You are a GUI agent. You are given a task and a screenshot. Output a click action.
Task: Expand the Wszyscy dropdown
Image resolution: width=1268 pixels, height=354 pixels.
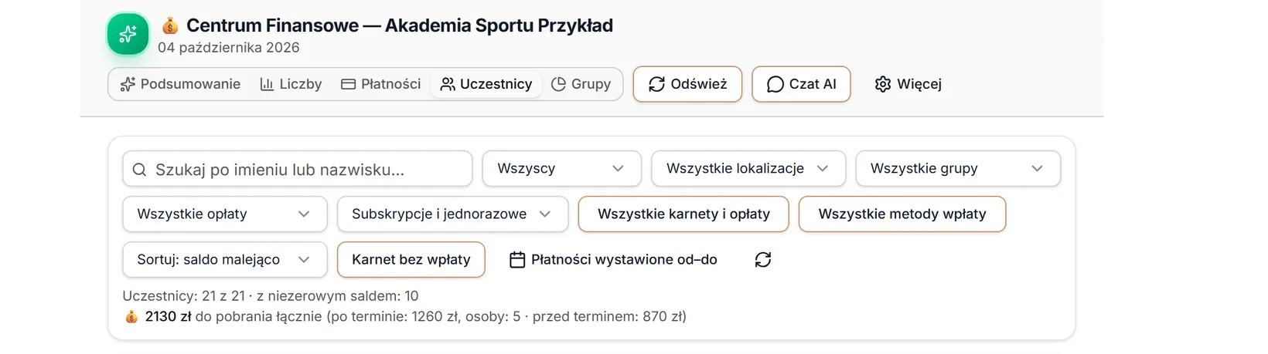(562, 168)
